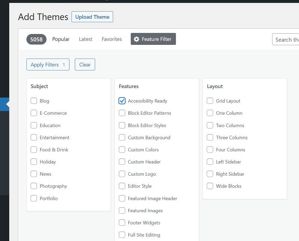Check Block Editor Patterns checkbox
299x241 pixels.
click(x=122, y=113)
